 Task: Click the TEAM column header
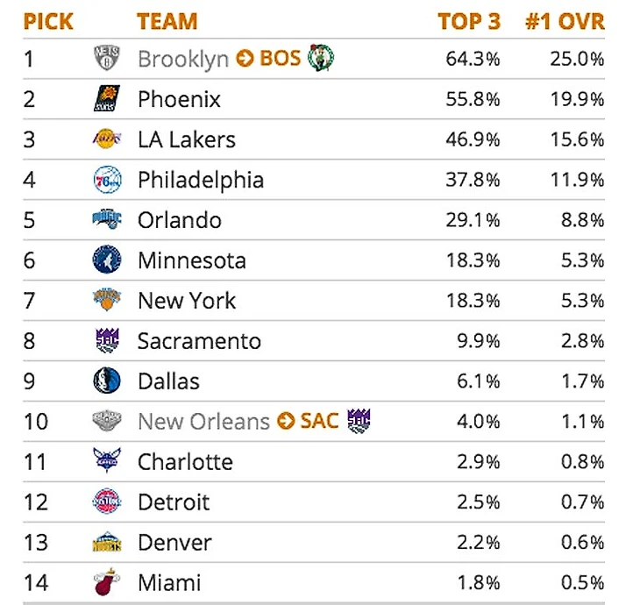[x=167, y=21]
